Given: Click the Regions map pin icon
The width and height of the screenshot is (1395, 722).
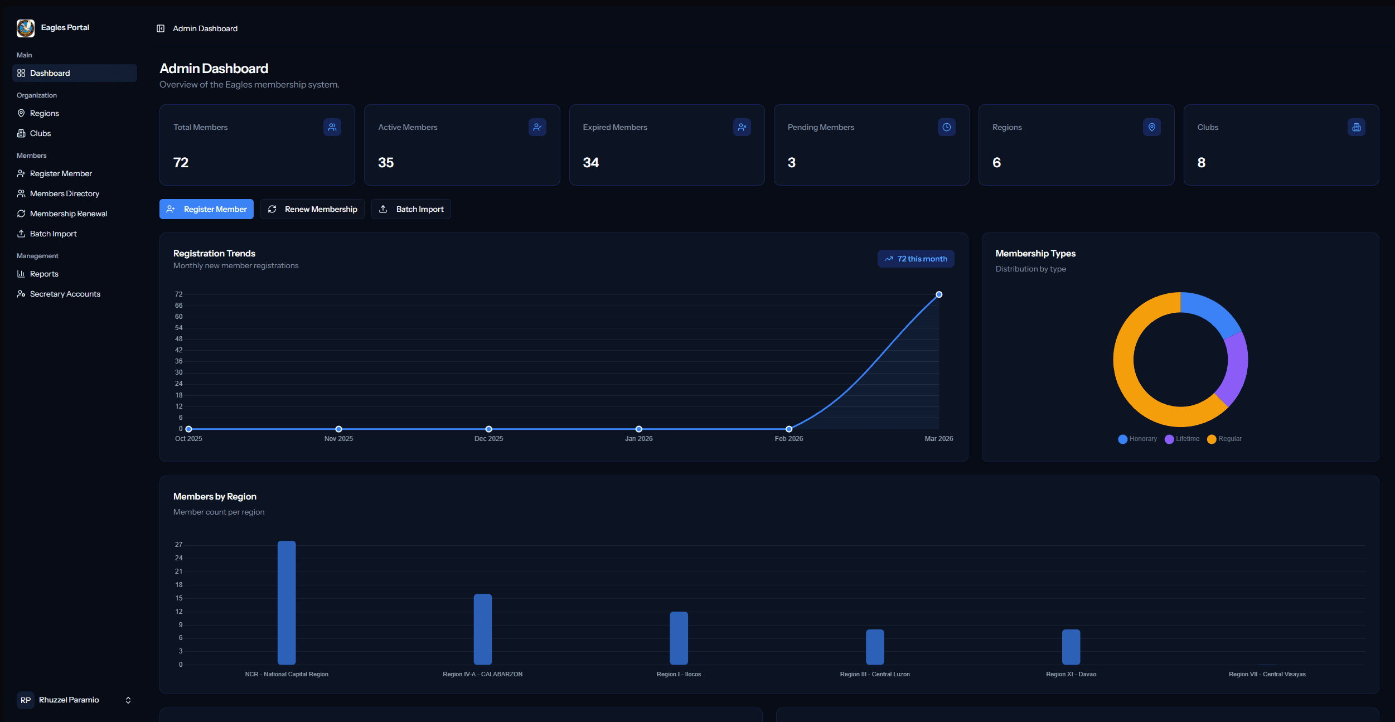Looking at the screenshot, I should click(x=1151, y=127).
